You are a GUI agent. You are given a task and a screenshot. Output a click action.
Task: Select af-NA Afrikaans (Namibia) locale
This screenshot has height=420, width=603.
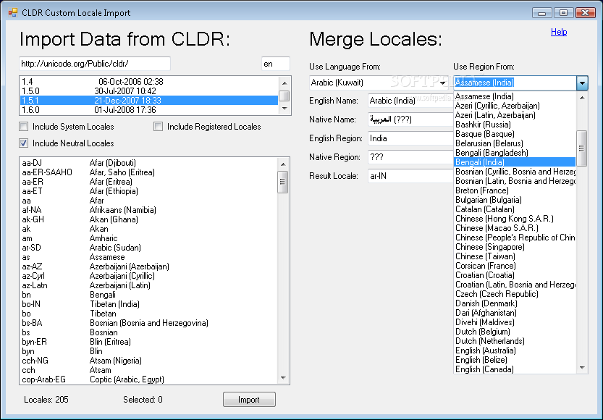tap(149, 209)
